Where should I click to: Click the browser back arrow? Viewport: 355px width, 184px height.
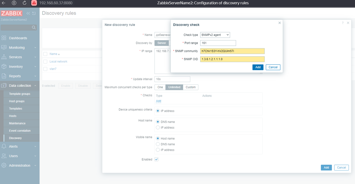click(4, 3)
